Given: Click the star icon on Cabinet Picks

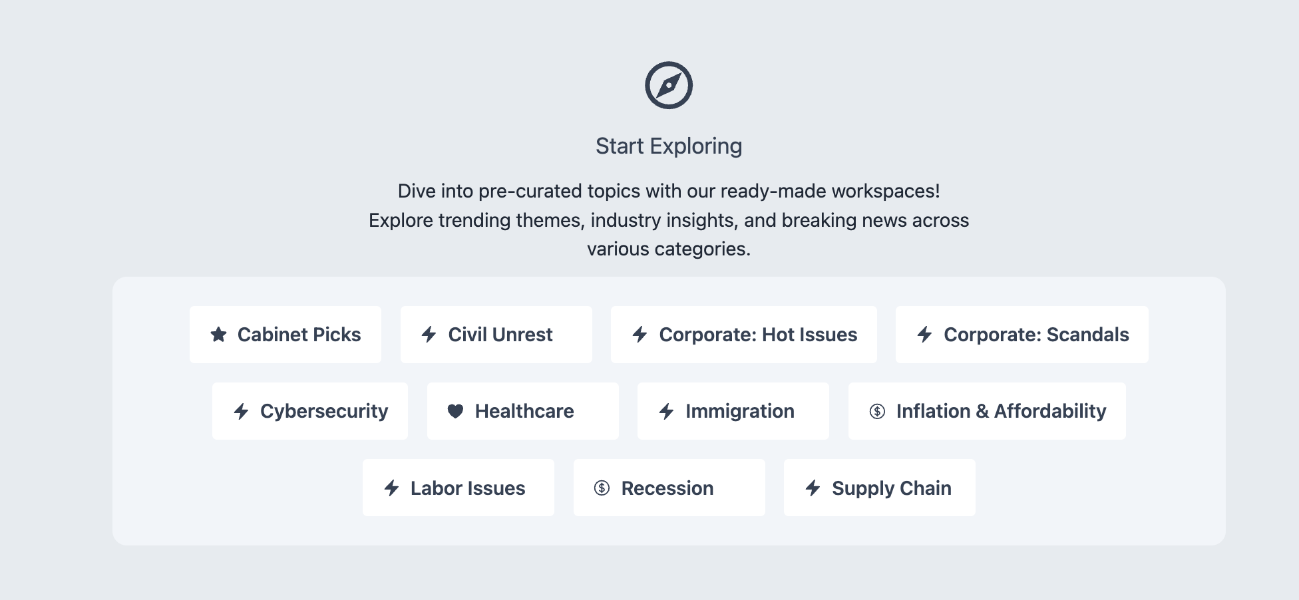Looking at the screenshot, I should tap(218, 335).
